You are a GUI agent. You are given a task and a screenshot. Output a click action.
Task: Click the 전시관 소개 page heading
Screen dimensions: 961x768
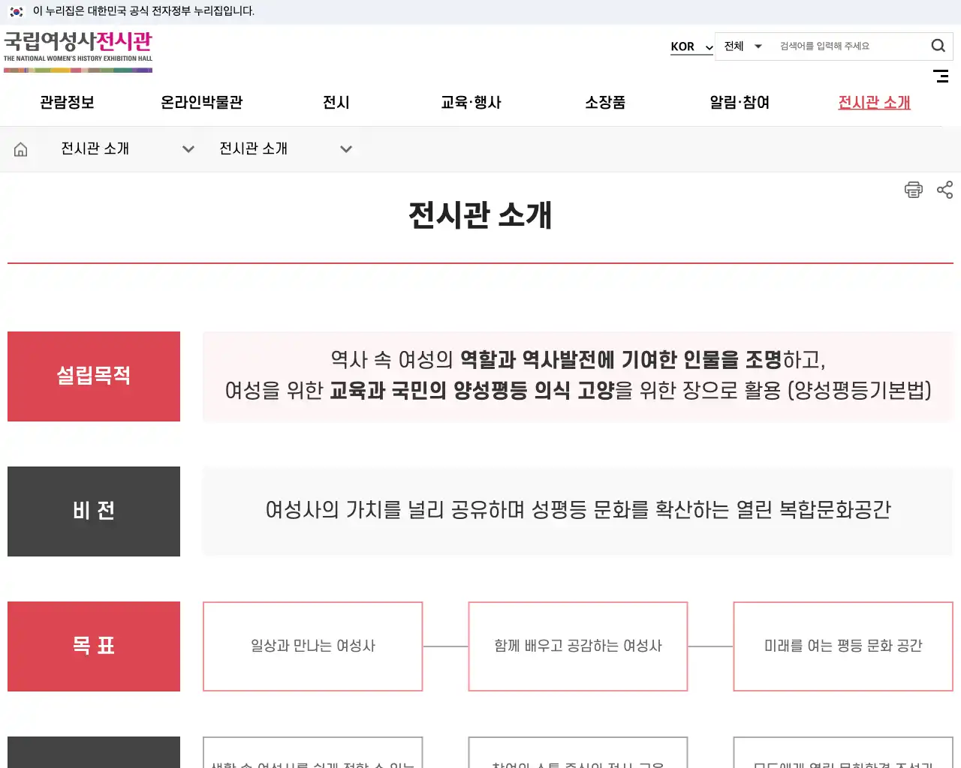coord(480,215)
